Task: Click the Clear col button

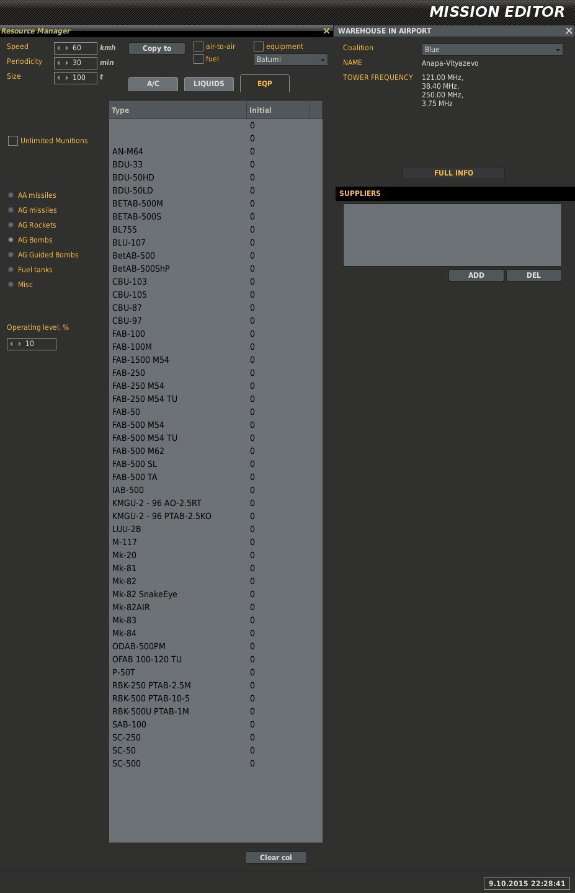Action: tap(276, 858)
